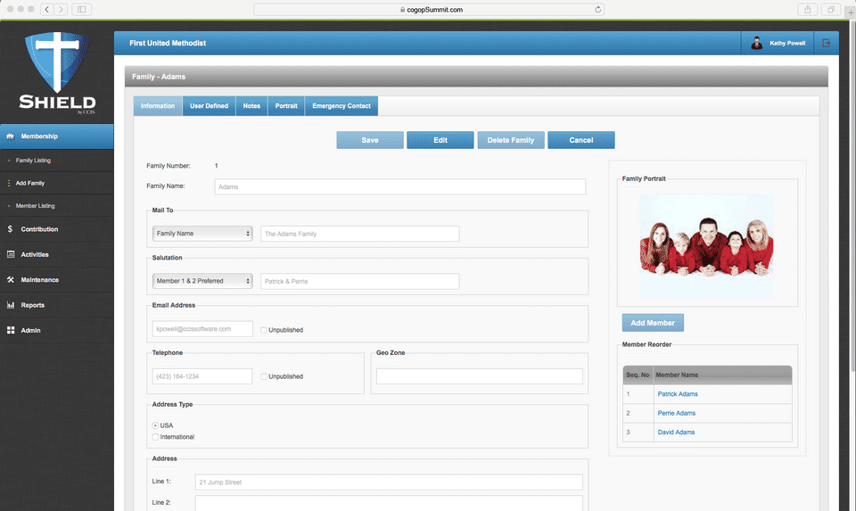Open a new tab with the plus button
The image size is (856, 511).
coord(851,12)
